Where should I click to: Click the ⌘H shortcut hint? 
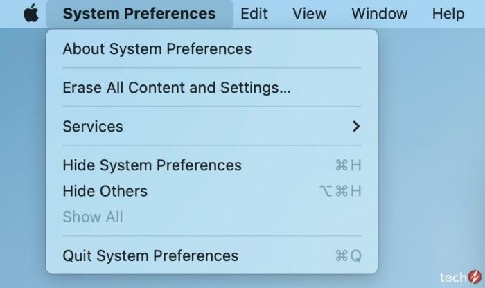(348, 165)
